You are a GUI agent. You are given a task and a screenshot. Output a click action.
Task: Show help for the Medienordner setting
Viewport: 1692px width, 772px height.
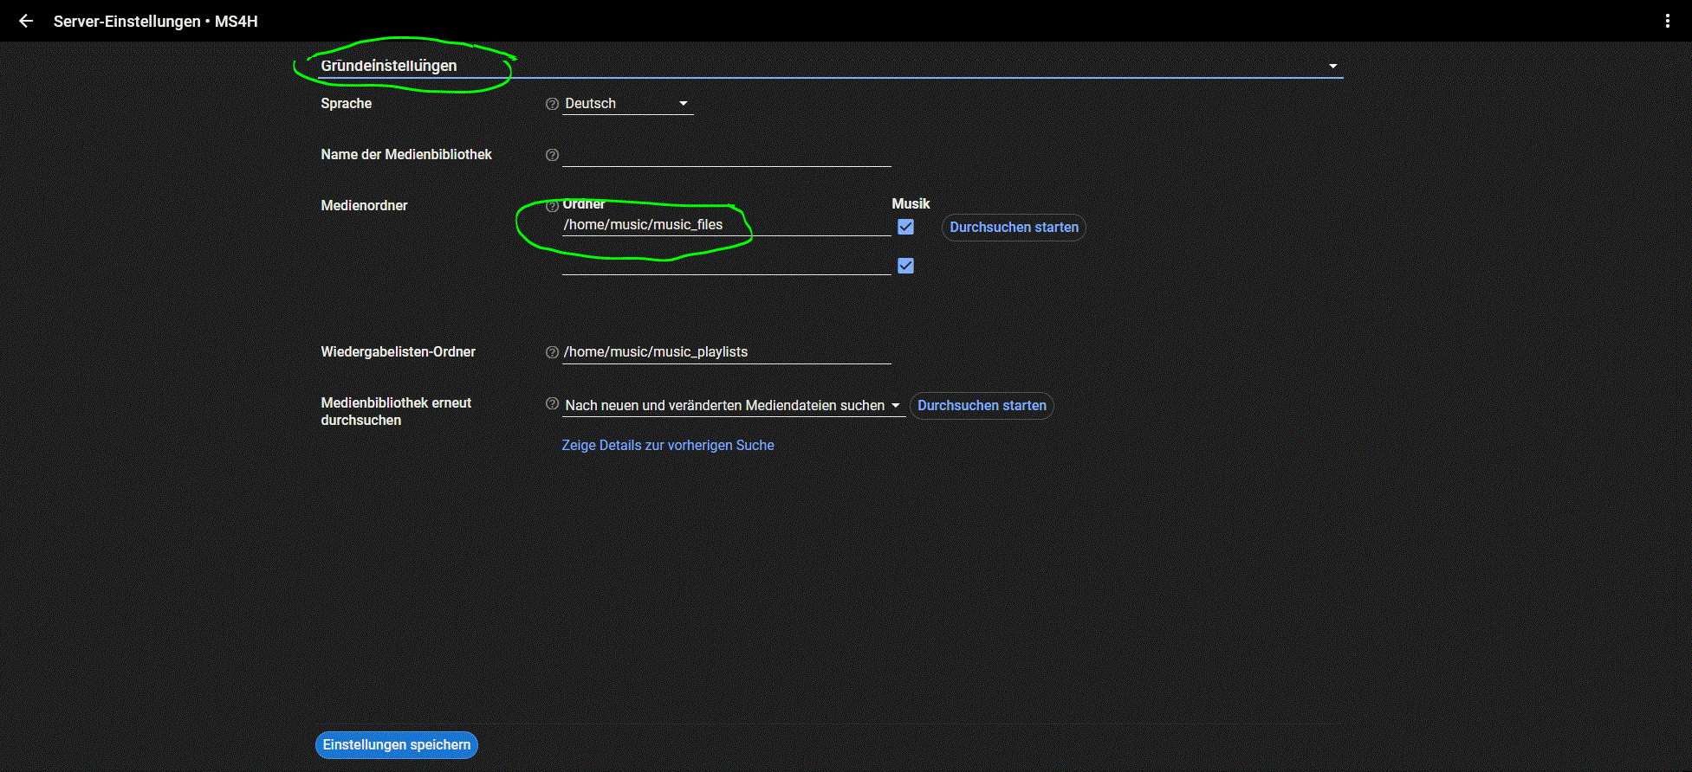tap(552, 206)
